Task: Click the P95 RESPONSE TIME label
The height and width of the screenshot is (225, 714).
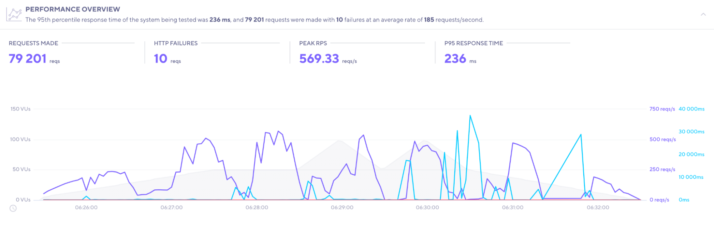Action: click(x=473, y=43)
